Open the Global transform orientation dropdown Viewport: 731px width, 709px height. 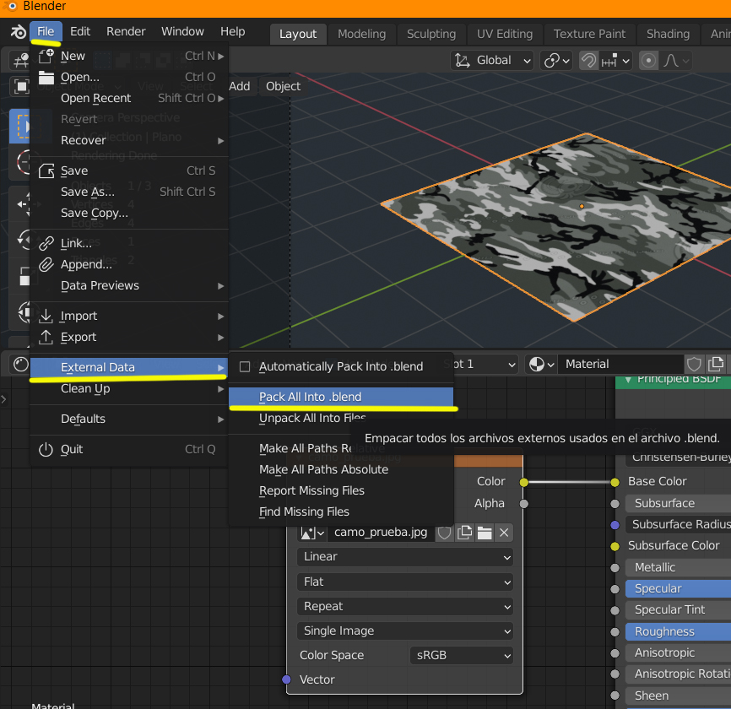[493, 61]
